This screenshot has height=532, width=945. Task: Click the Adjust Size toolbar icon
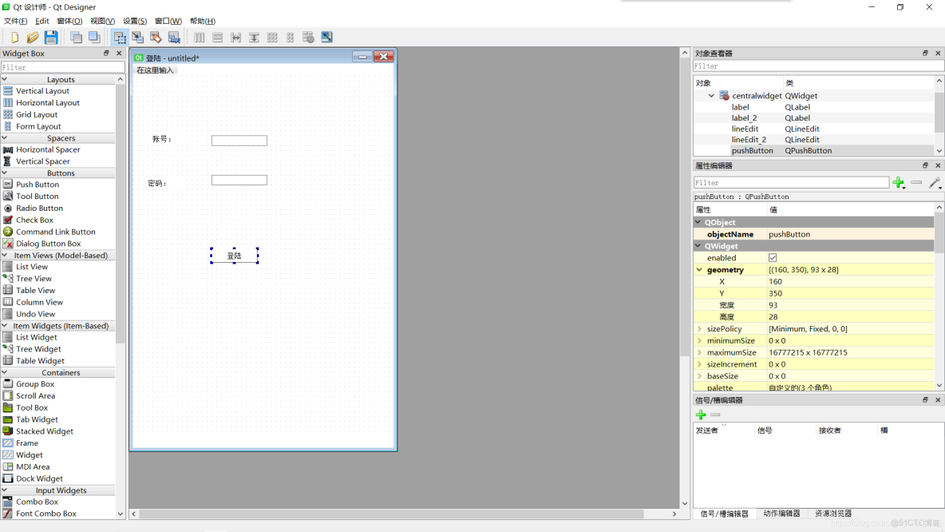pyautogui.click(x=326, y=37)
